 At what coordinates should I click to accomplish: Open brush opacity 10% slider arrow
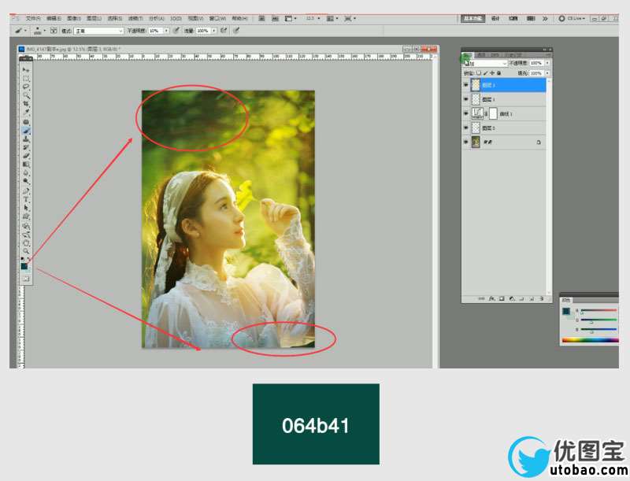pos(166,31)
